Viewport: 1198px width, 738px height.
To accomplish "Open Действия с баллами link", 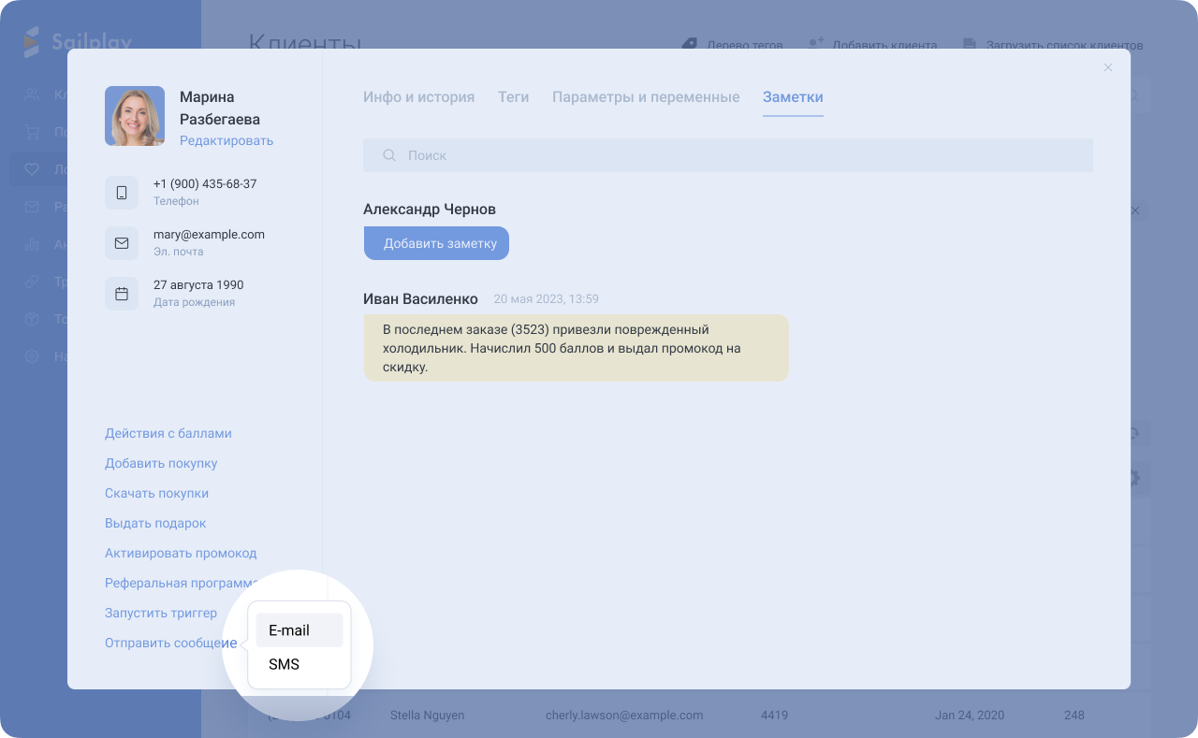I will [168, 433].
